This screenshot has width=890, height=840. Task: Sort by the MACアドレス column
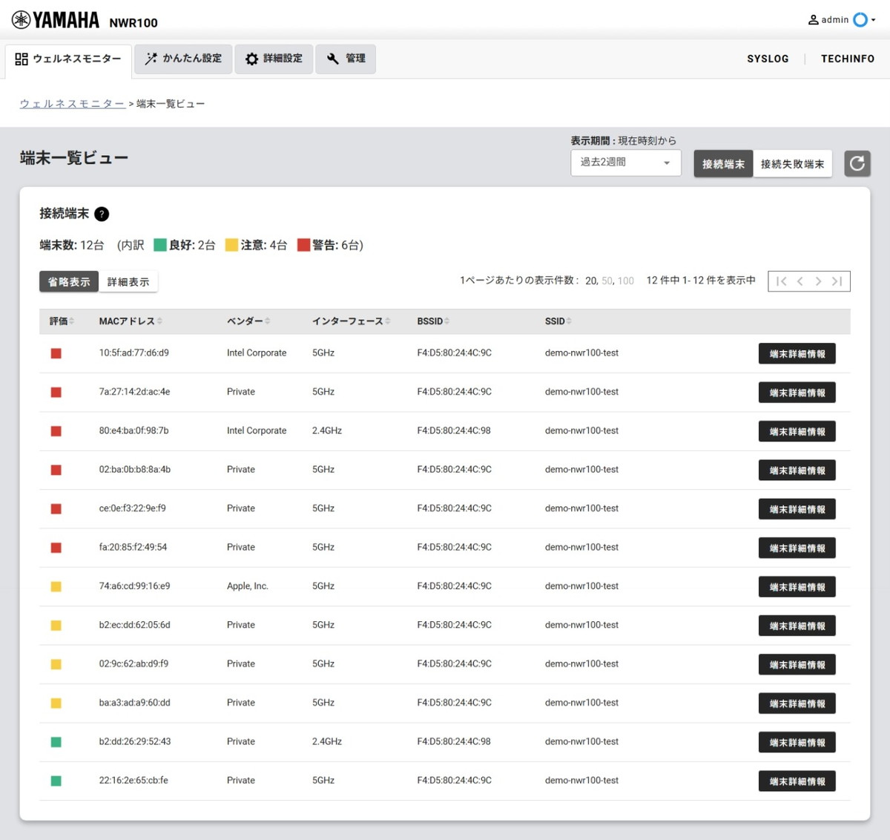pos(131,321)
